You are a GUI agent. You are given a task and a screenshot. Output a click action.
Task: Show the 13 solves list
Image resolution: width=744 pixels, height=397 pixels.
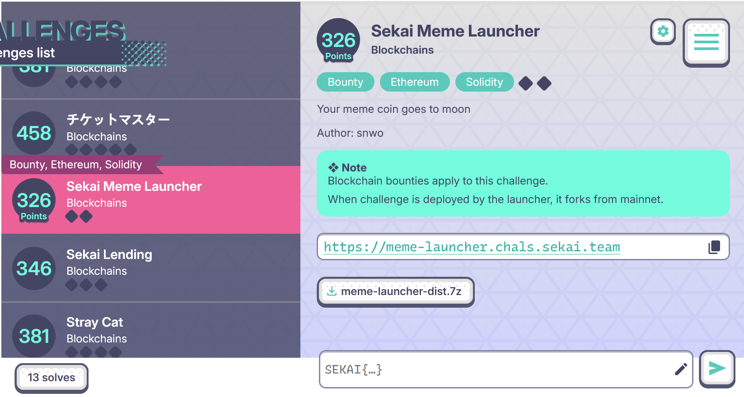pyautogui.click(x=51, y=378)
